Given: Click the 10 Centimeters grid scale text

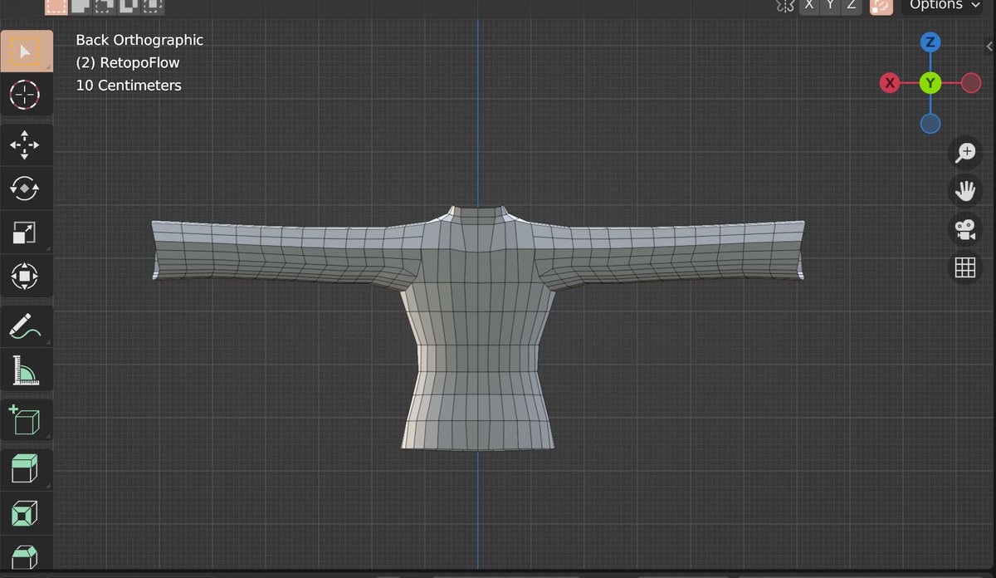Looking at the screenshot, I should coord(129,85).
